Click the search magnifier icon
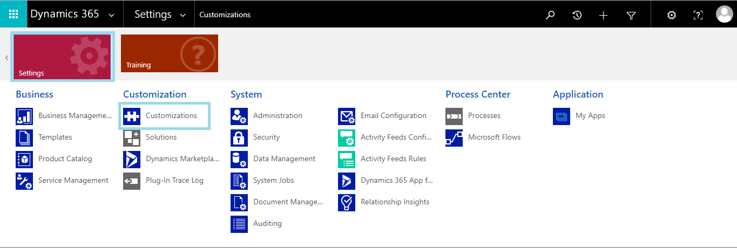This screenshot has height=248, width=737. tap(550, 15)
